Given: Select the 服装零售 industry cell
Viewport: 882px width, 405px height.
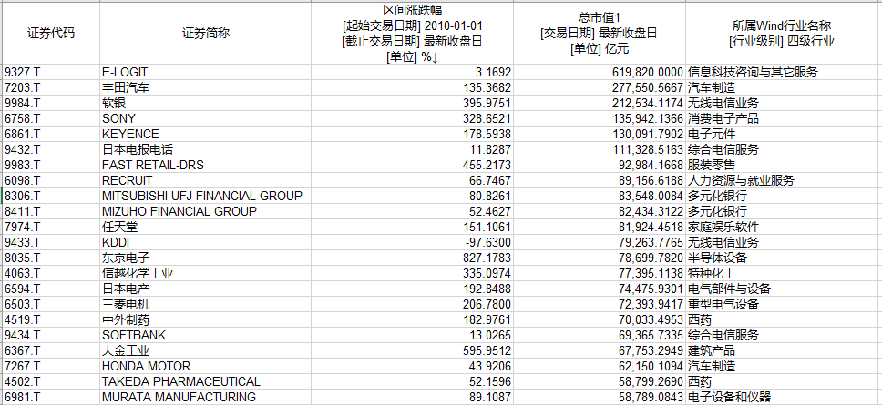Looking at the screenshot, I should tap(784, 165).
